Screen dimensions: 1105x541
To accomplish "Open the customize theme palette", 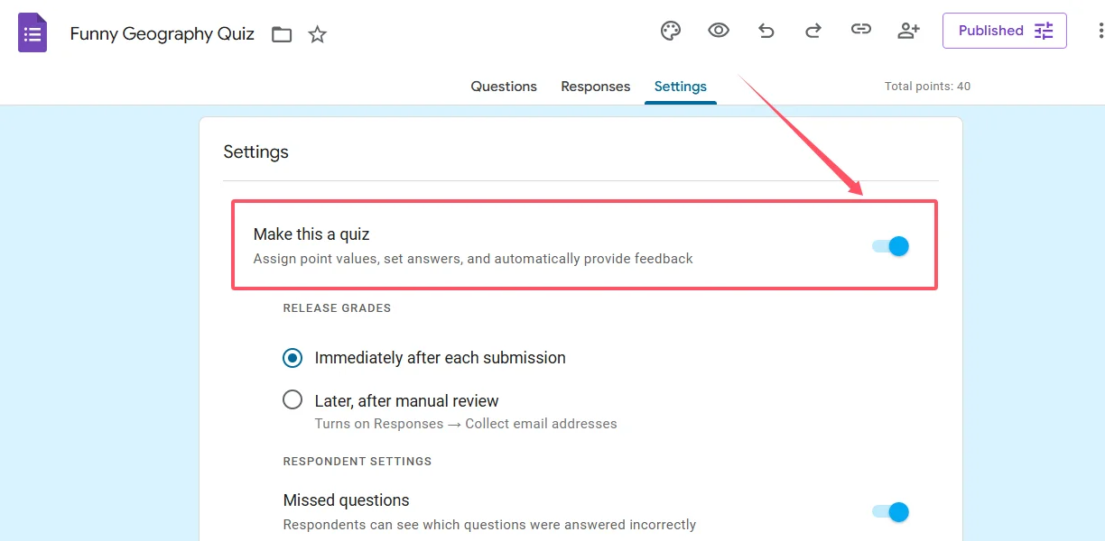I will point(671,31).
